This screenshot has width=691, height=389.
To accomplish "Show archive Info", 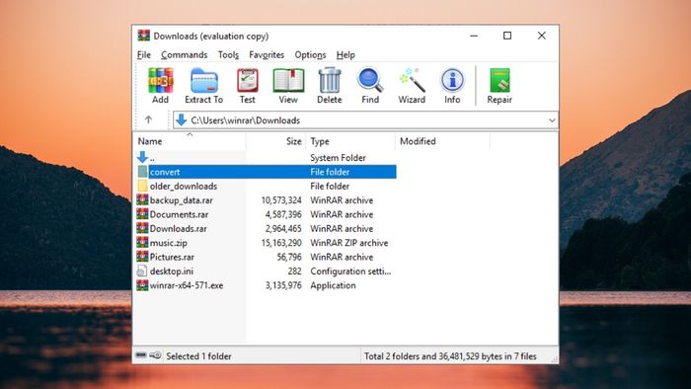I will point(452,86).
